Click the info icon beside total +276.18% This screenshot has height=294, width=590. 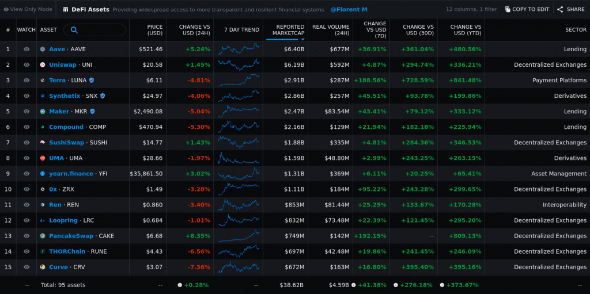(396, 285)
